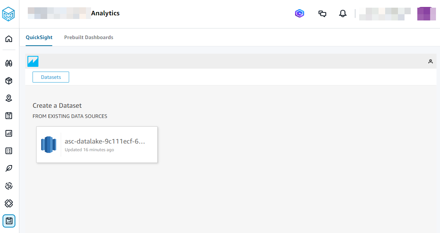Viewport: 440px width, 233px height.
Task: Click the 'FROM EXISTING DATA SOURCES' label
Action: tap(70, 116)
